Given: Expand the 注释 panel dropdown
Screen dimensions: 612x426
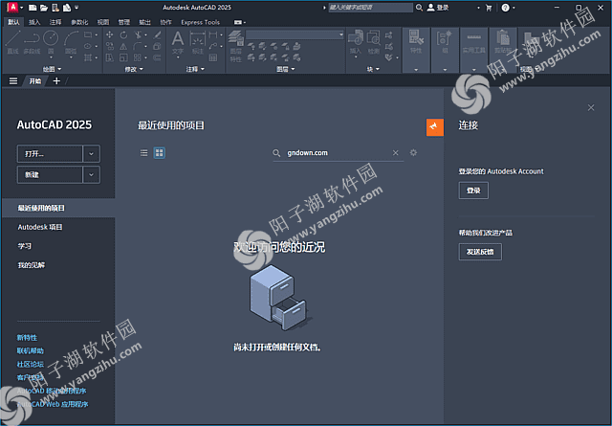Looking at the screenshot, I should point(195,69).
